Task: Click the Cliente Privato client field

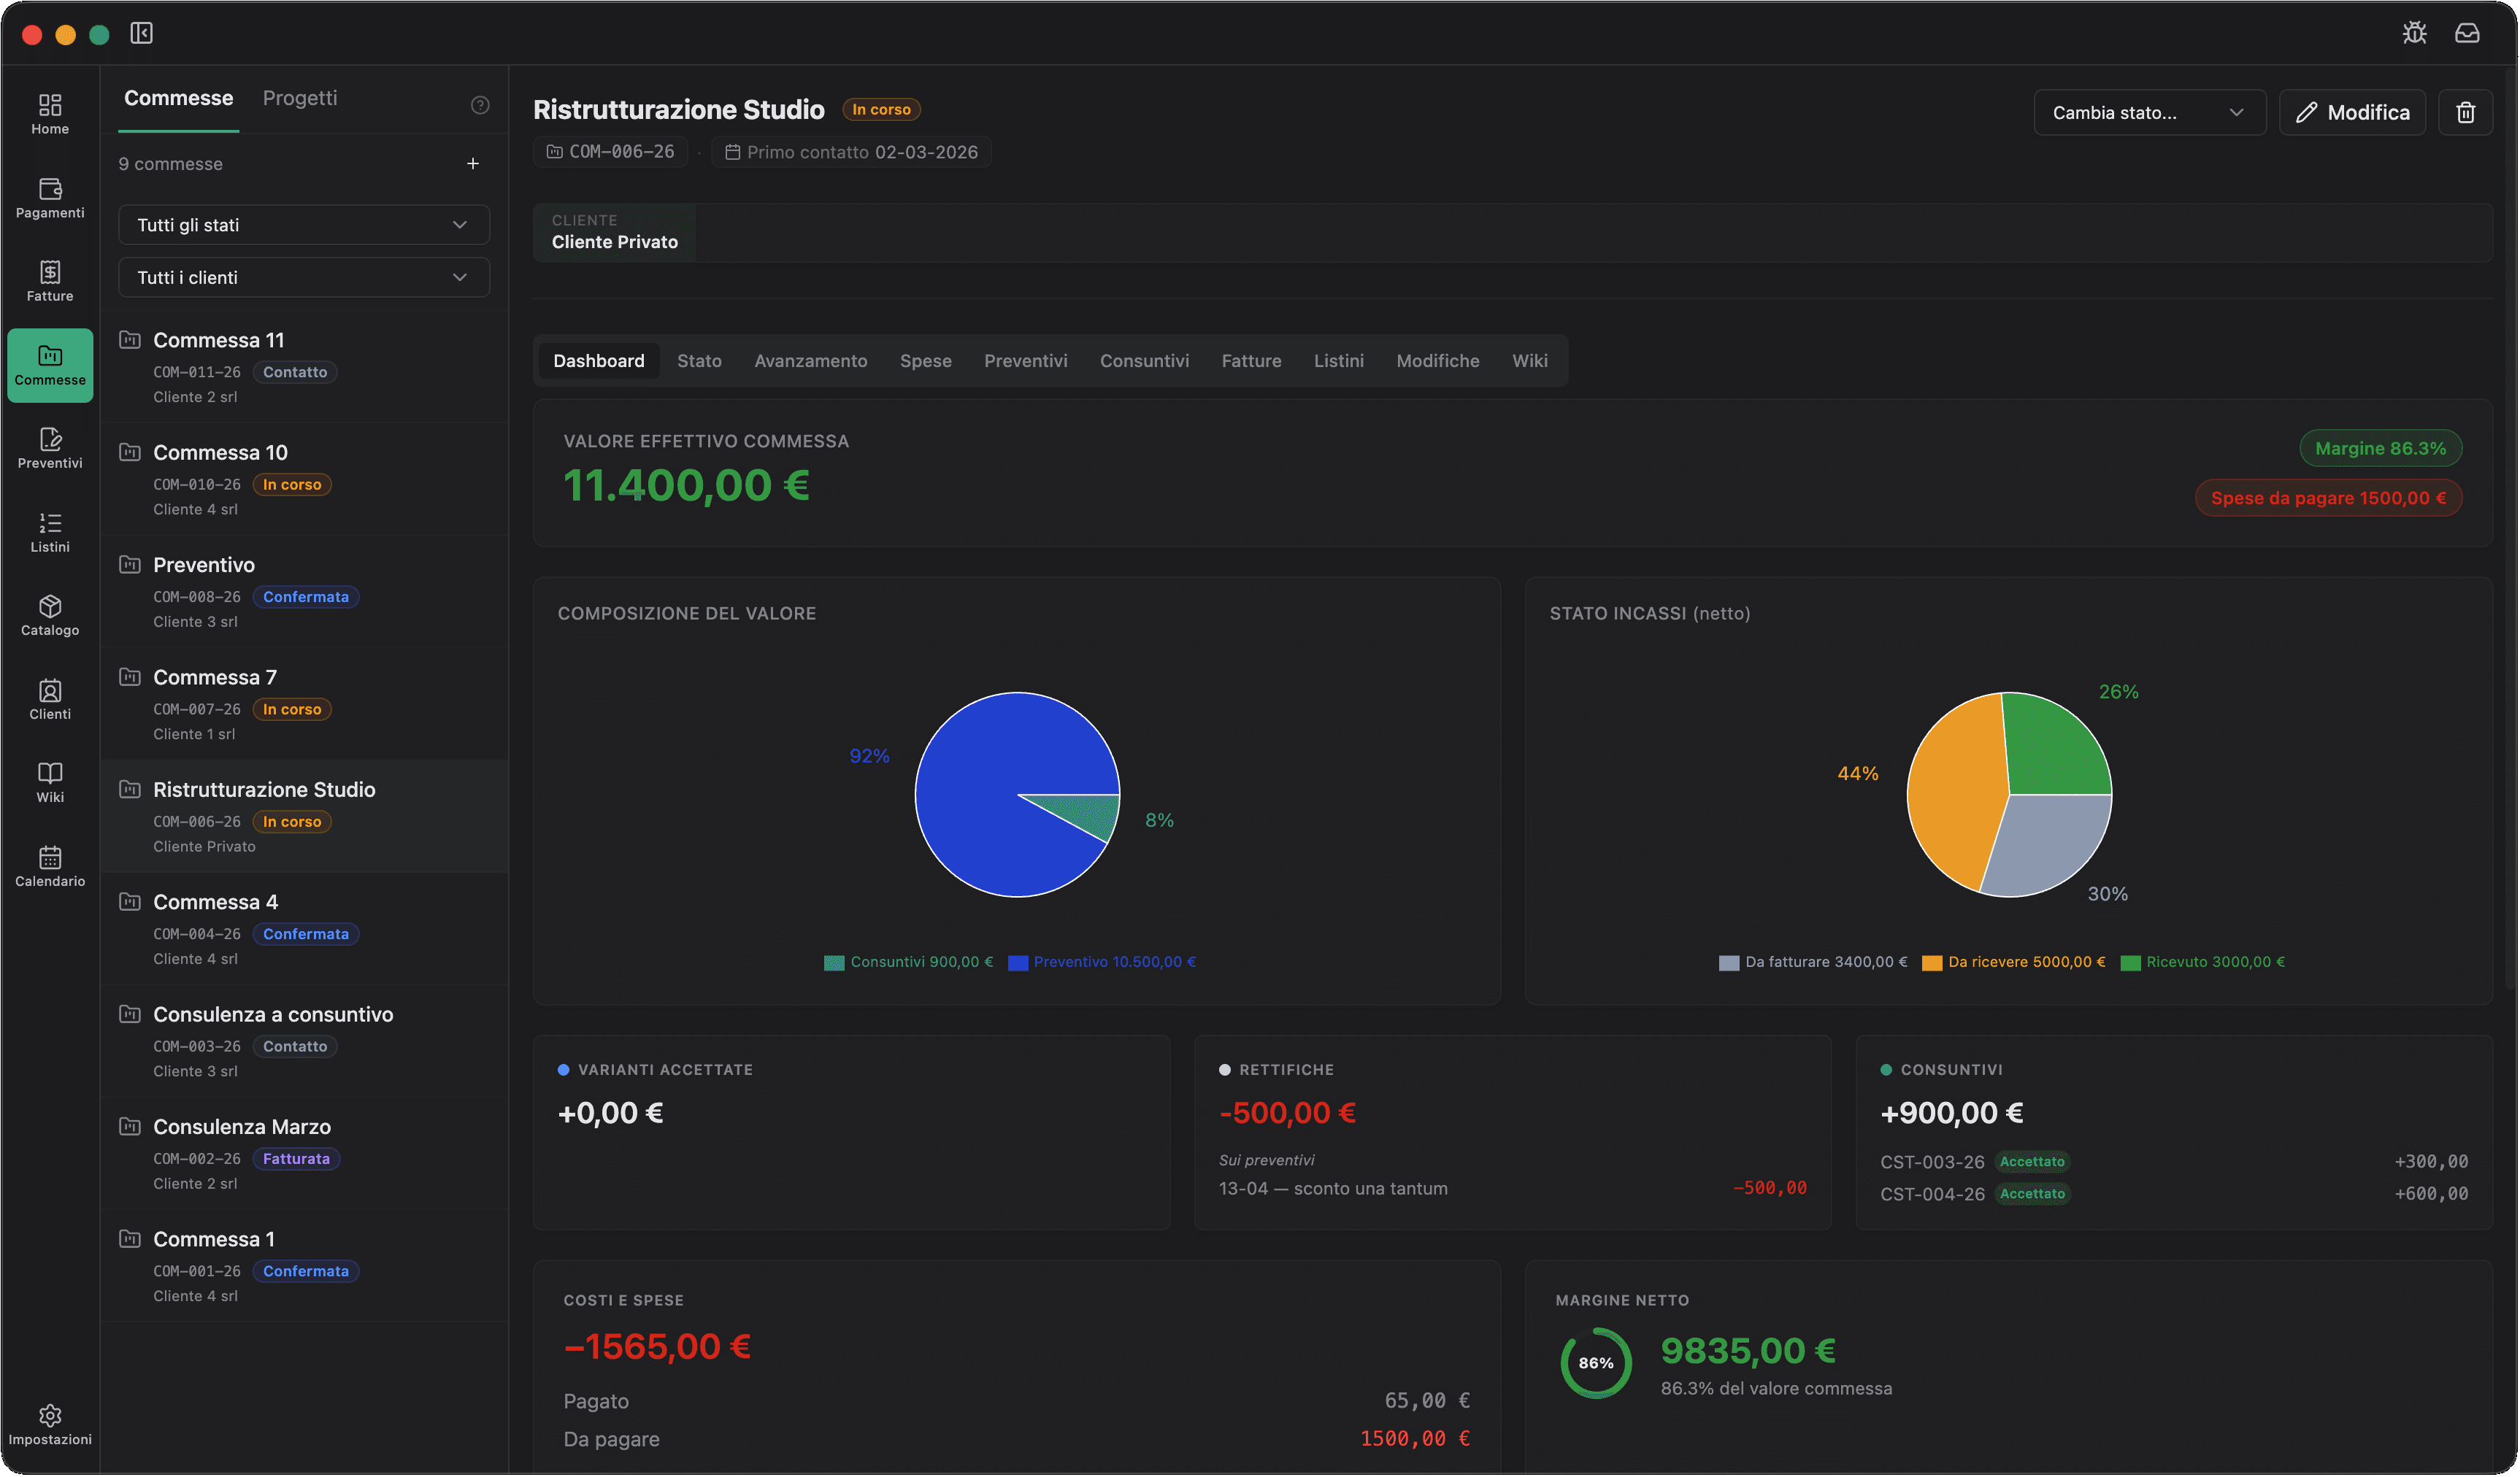Action: [615, 232]
